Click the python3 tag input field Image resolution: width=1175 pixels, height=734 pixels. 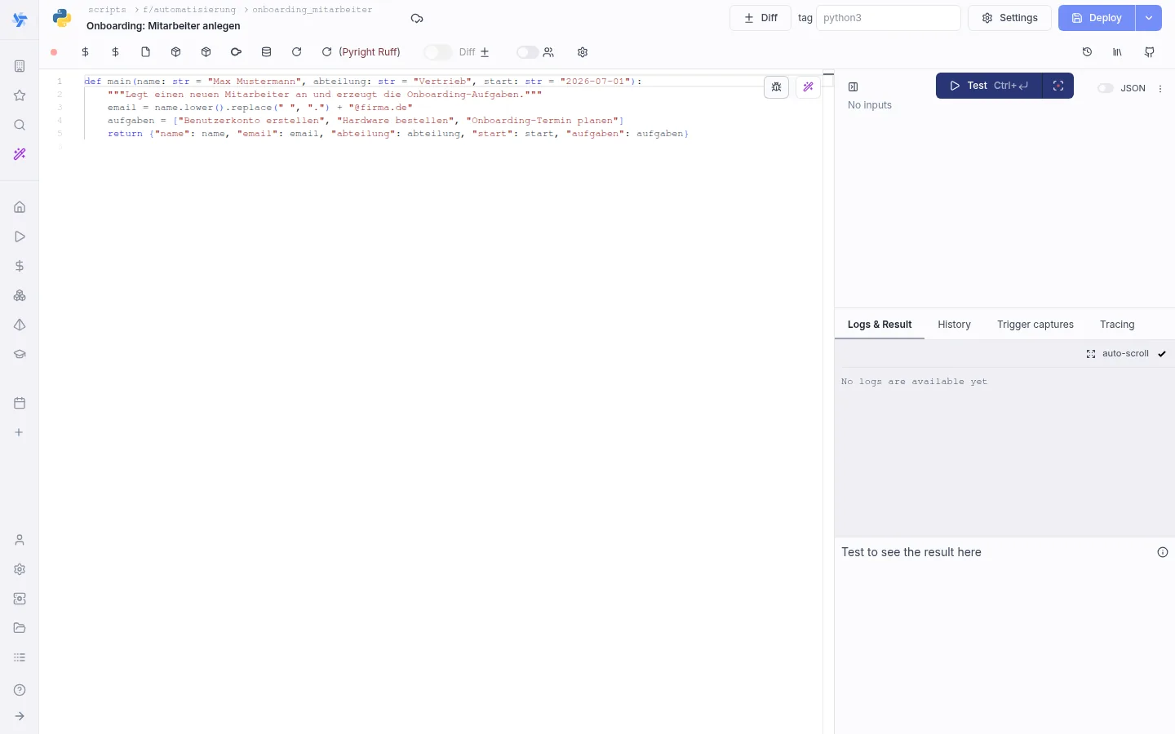coord(889,18)
